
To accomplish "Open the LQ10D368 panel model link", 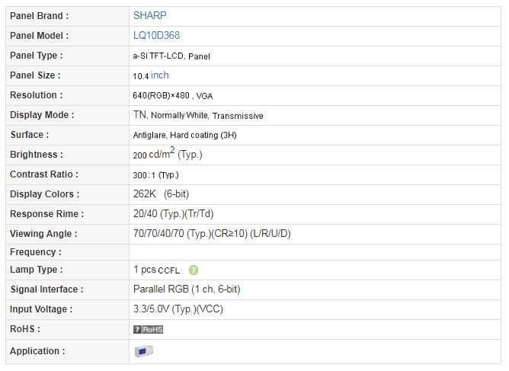I will pyautogui.click(x=156, y=35).
